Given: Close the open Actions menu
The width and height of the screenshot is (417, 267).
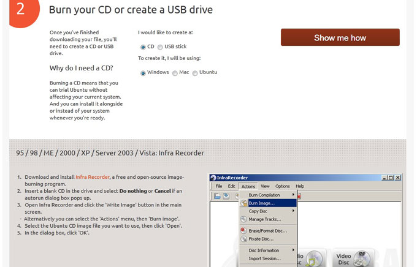Looking at the screenshot, I should (x=248, y=186).
